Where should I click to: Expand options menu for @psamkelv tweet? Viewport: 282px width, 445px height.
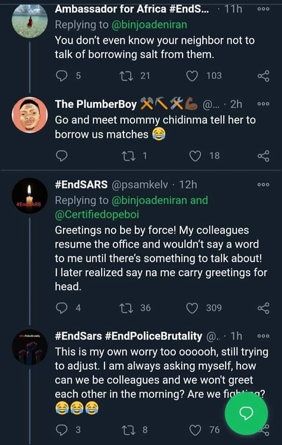(x=263, y=184)
